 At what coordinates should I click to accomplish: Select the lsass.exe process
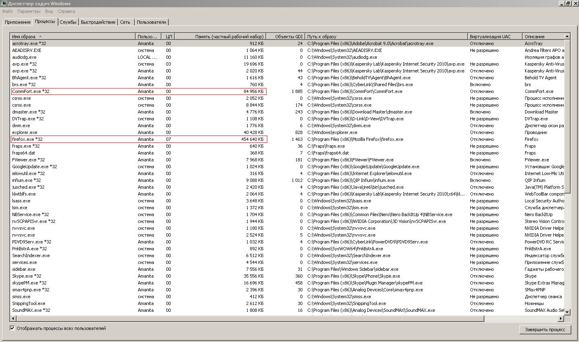(x=287, y=201)
